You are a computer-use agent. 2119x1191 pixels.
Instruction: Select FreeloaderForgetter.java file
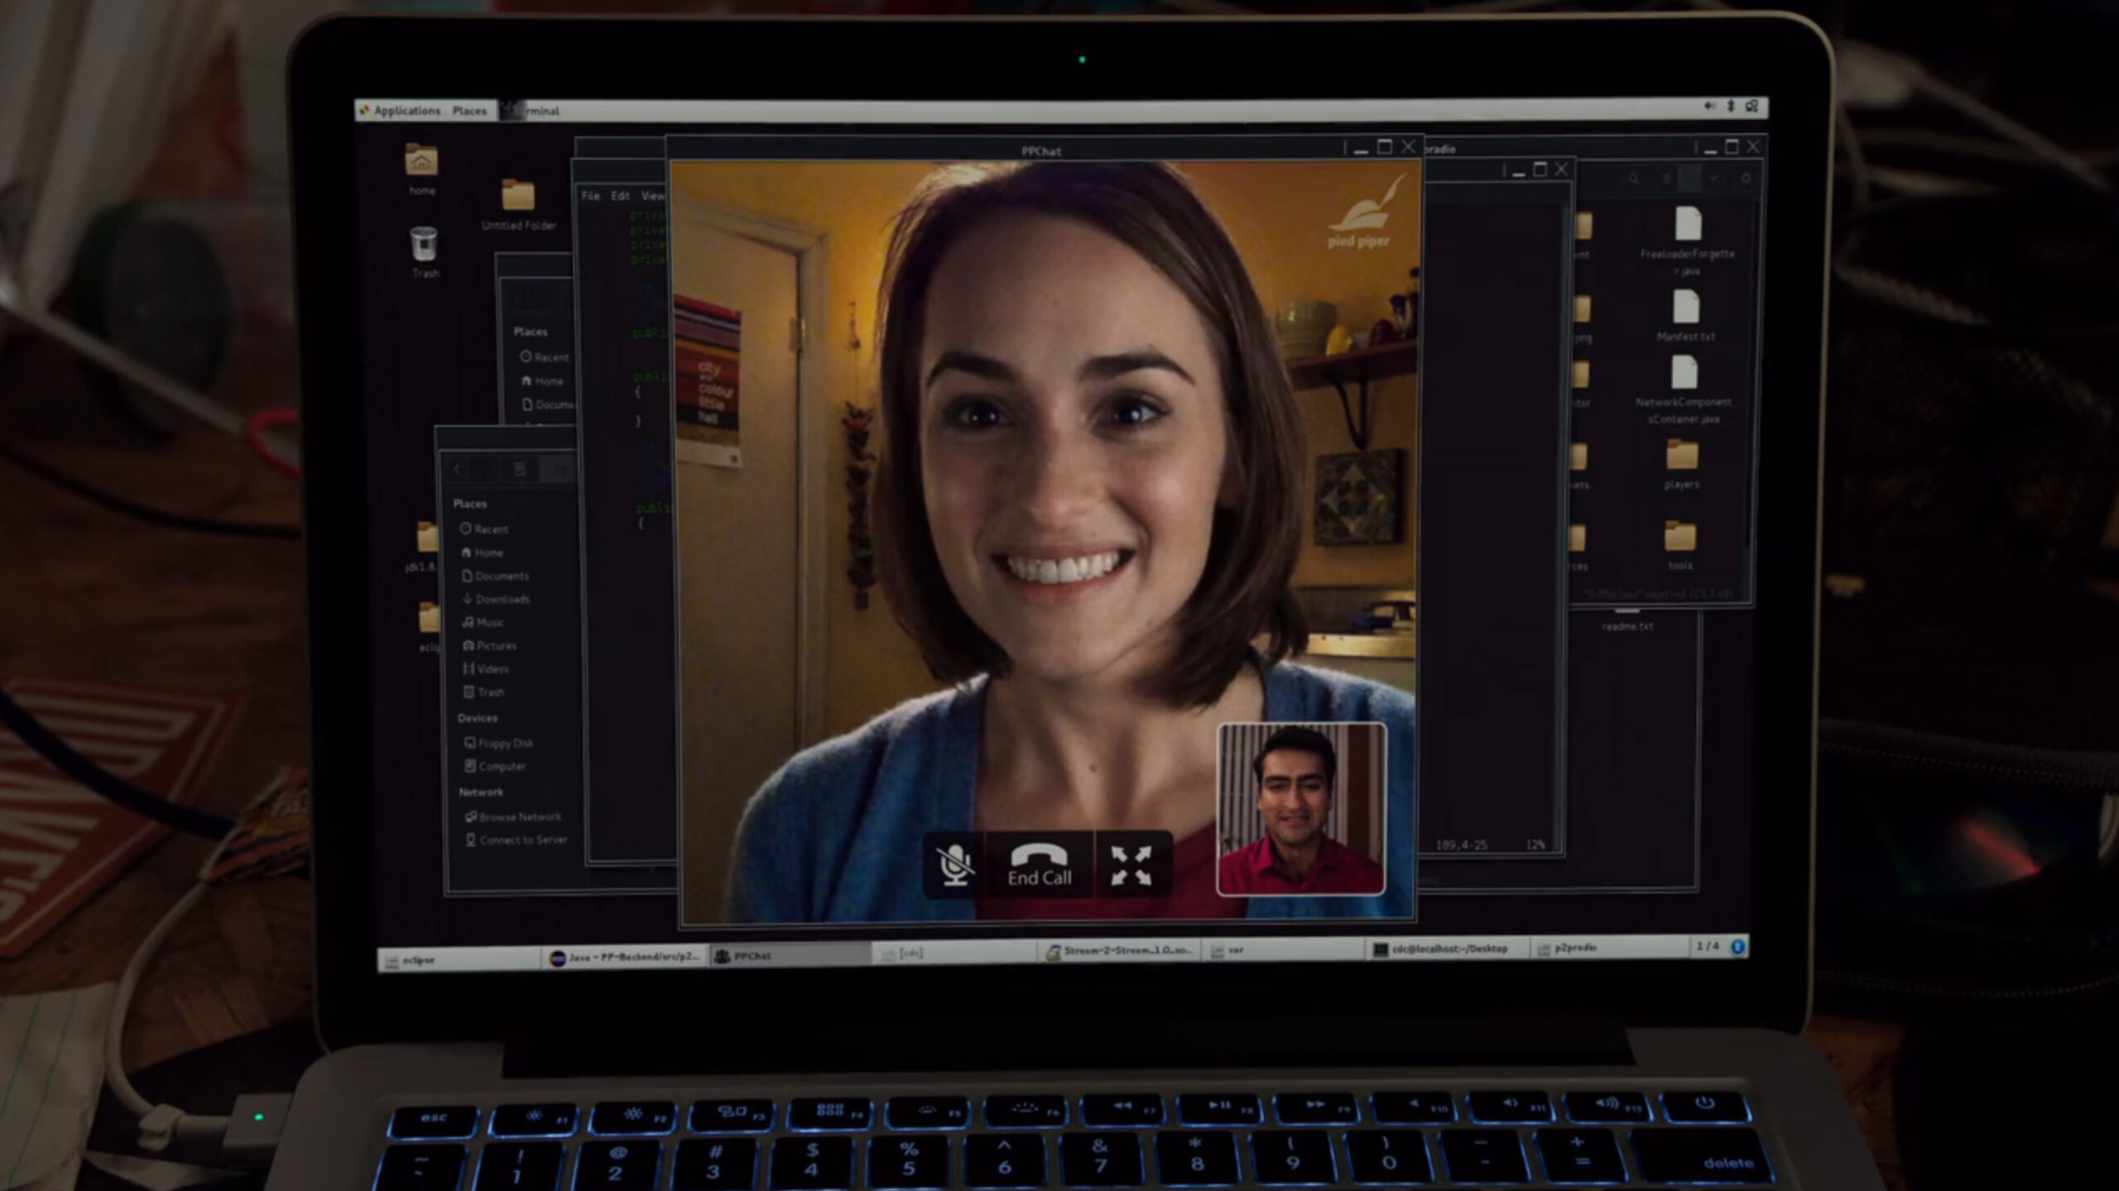(x=1688, y=241)
